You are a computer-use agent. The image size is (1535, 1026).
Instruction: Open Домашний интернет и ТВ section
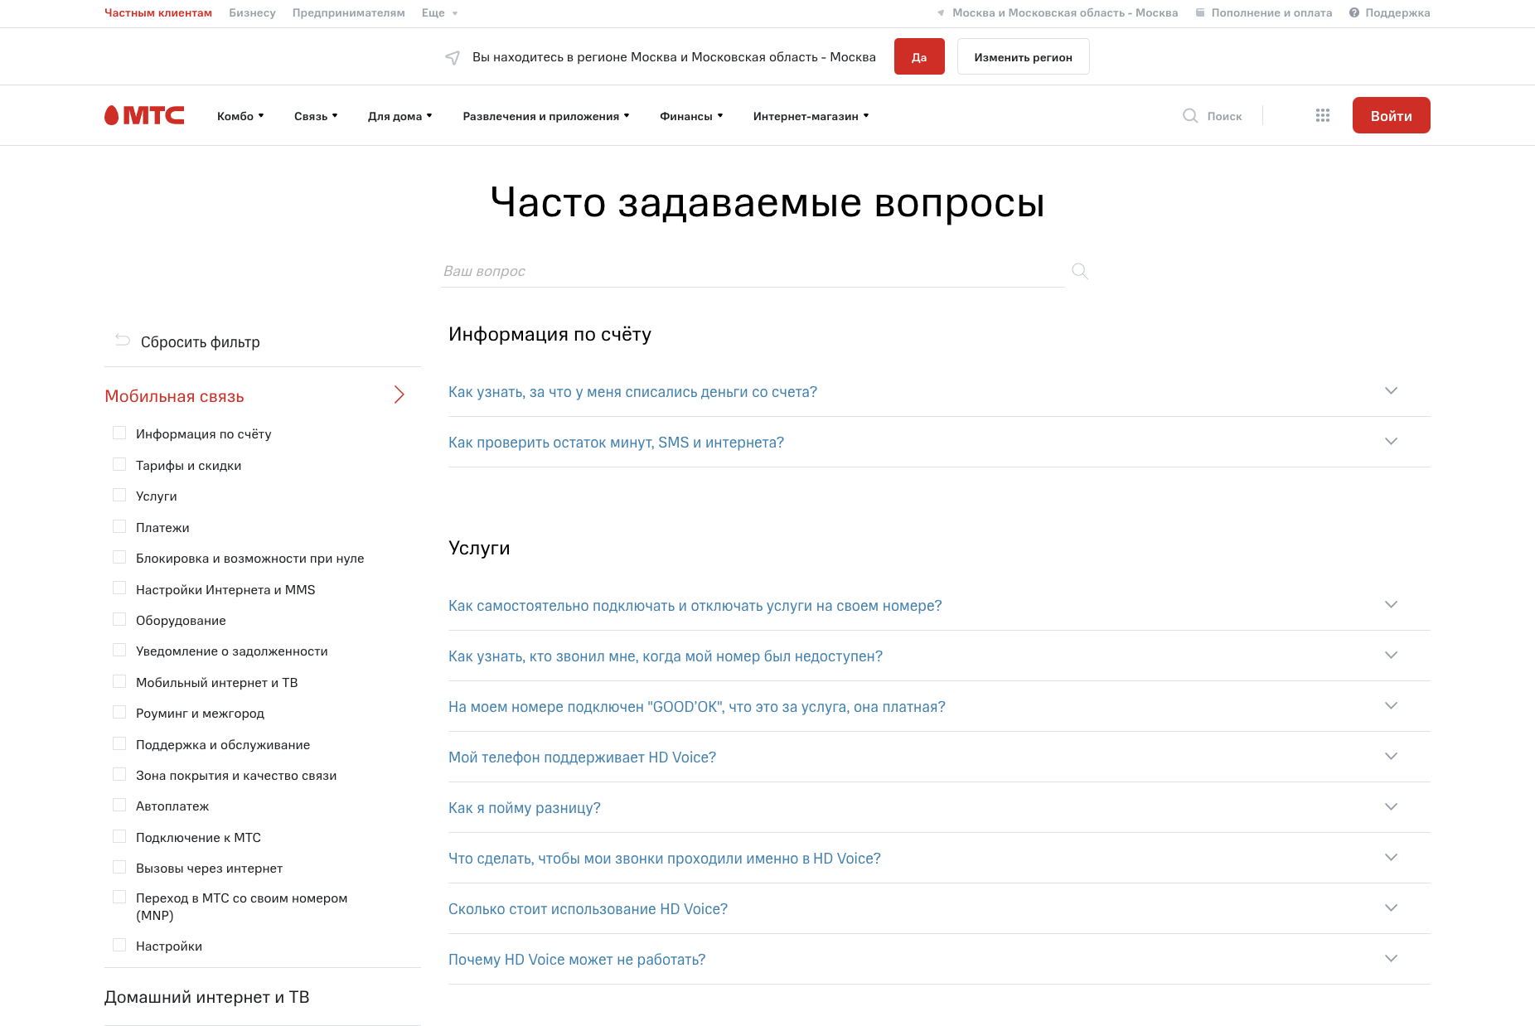(x=206, y=996)
